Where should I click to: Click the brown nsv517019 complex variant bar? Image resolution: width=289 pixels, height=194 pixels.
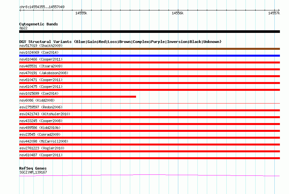[149, 49]
